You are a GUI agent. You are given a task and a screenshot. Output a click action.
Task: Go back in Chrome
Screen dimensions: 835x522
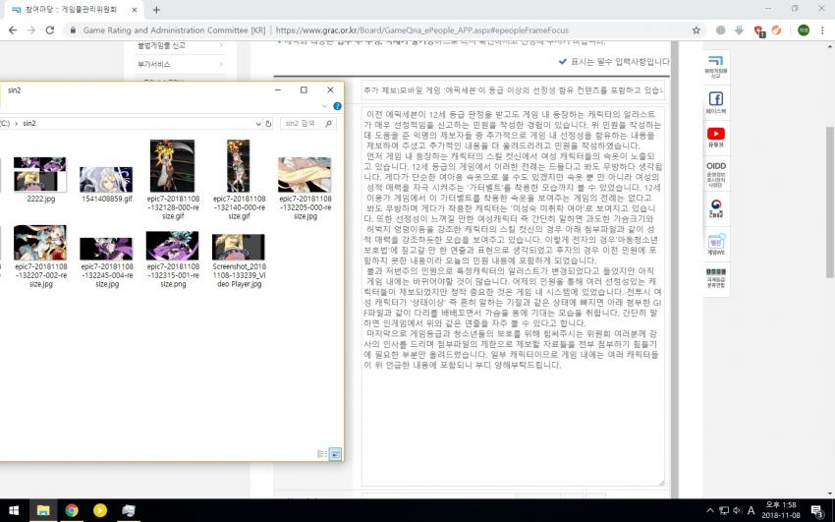pos(13,30)
